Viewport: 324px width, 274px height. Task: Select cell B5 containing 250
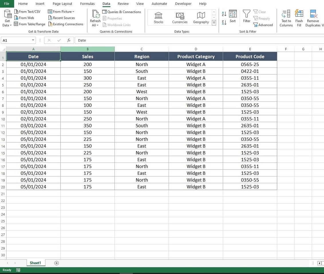coord(88,85)
